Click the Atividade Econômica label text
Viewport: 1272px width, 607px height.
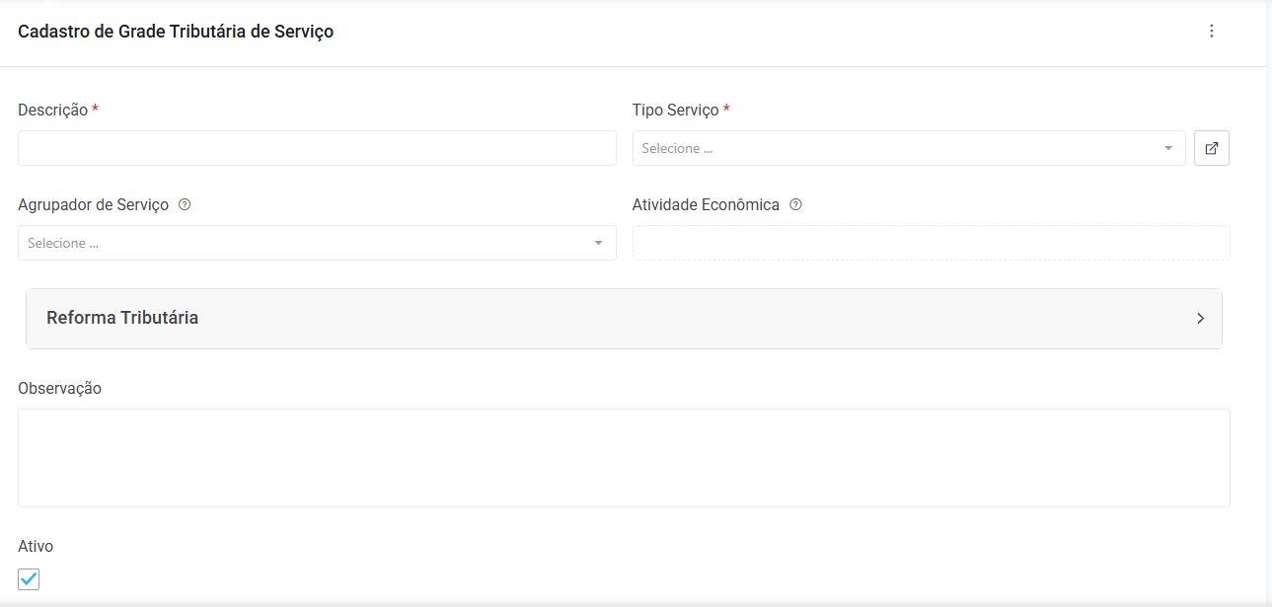point(706,205)
